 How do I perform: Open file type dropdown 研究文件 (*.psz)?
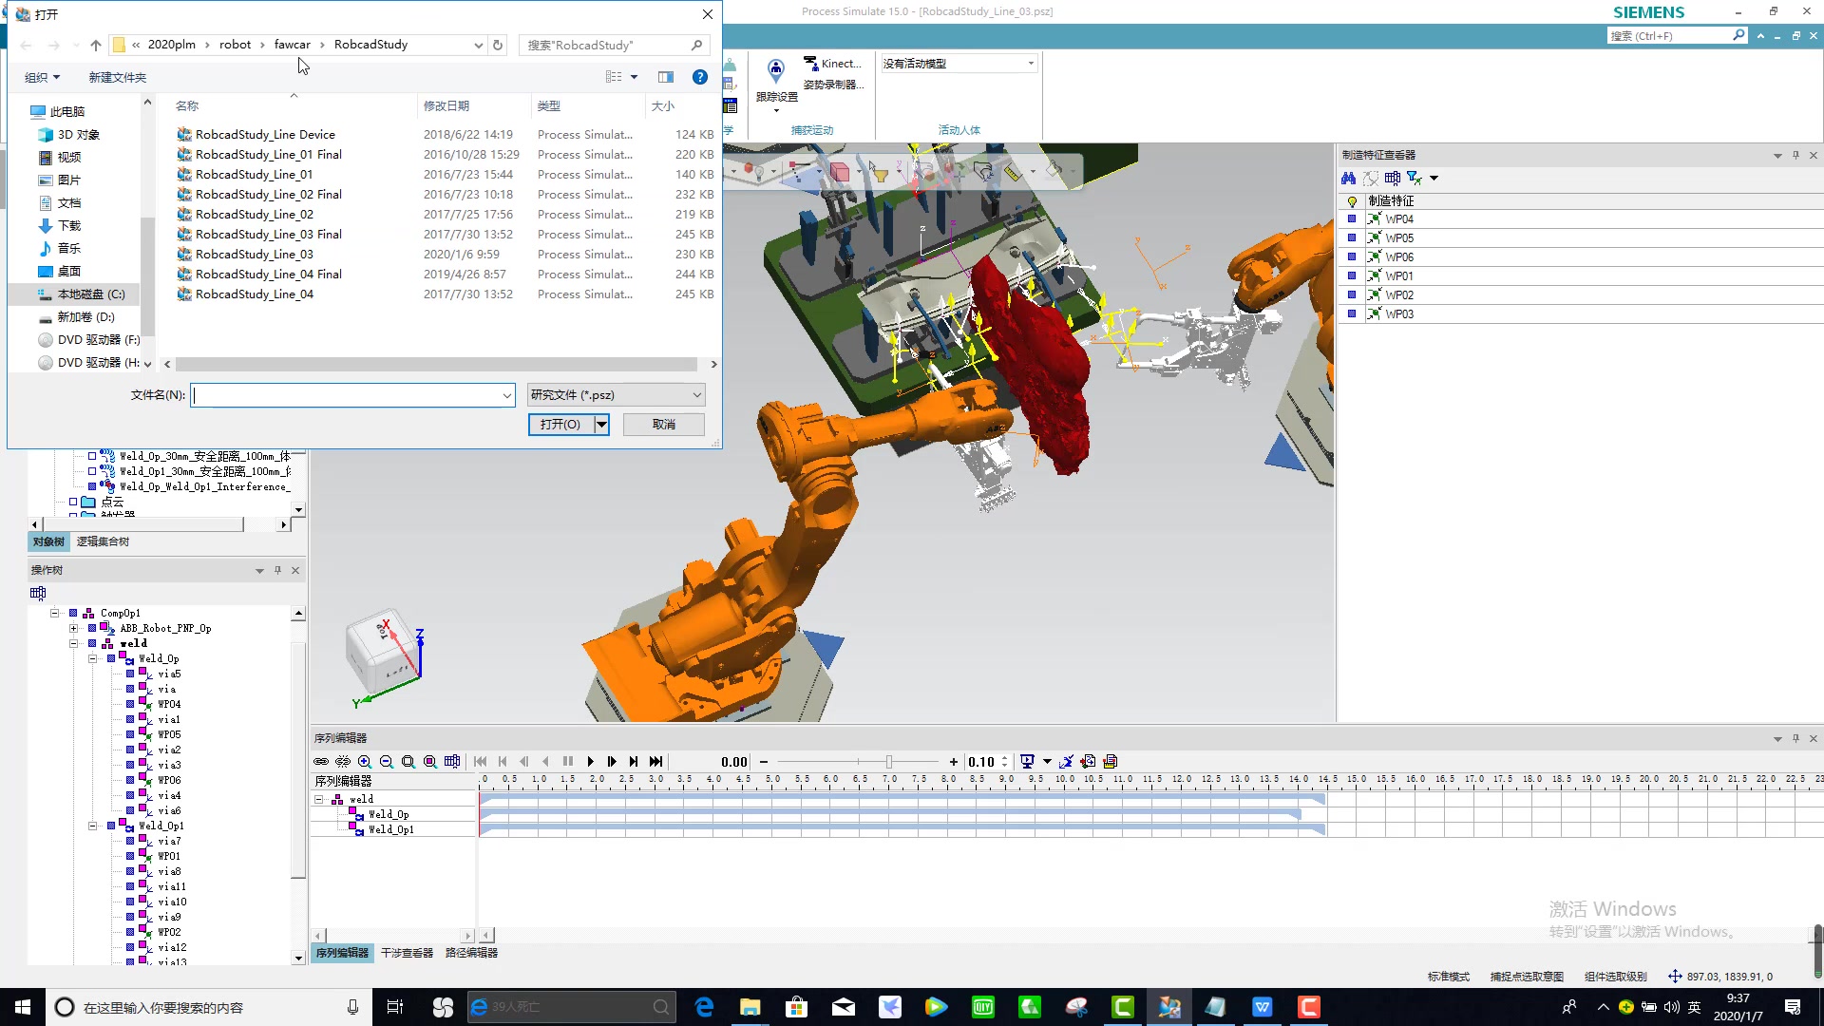coord(616,395)
